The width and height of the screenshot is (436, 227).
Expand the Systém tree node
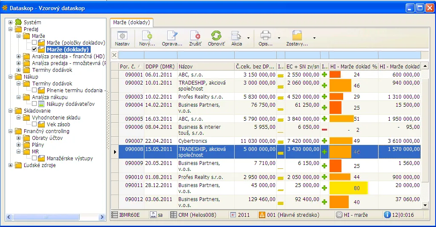(x=10, y=22)
